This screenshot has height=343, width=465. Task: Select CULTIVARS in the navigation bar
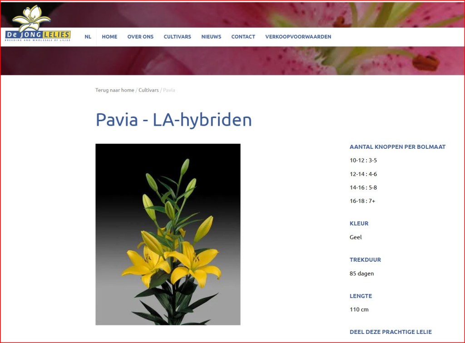[177, 37]
